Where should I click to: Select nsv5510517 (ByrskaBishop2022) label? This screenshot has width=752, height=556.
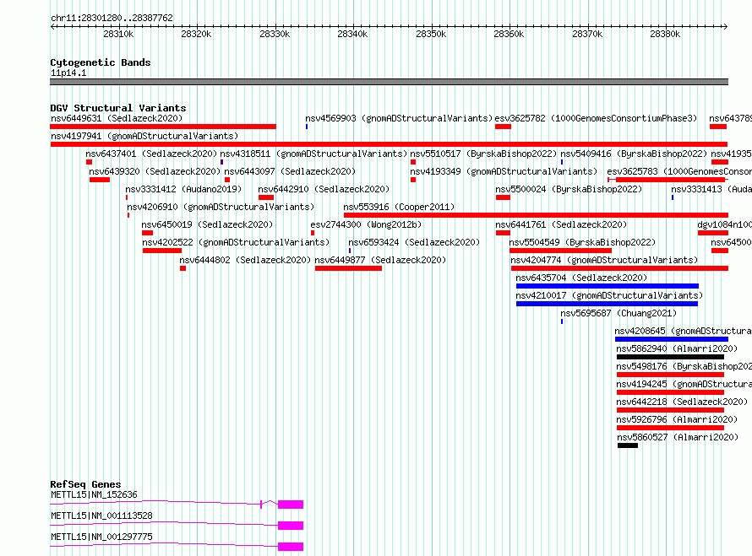click(x=483, y=154)
